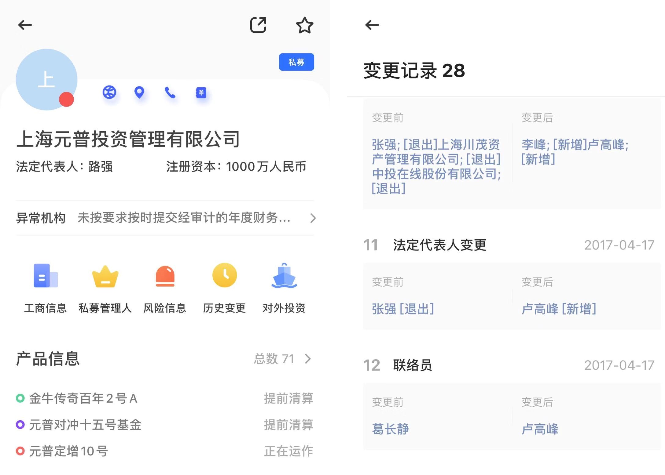
Task: Open the company location pin icon
Action: (x=139, y=92)
